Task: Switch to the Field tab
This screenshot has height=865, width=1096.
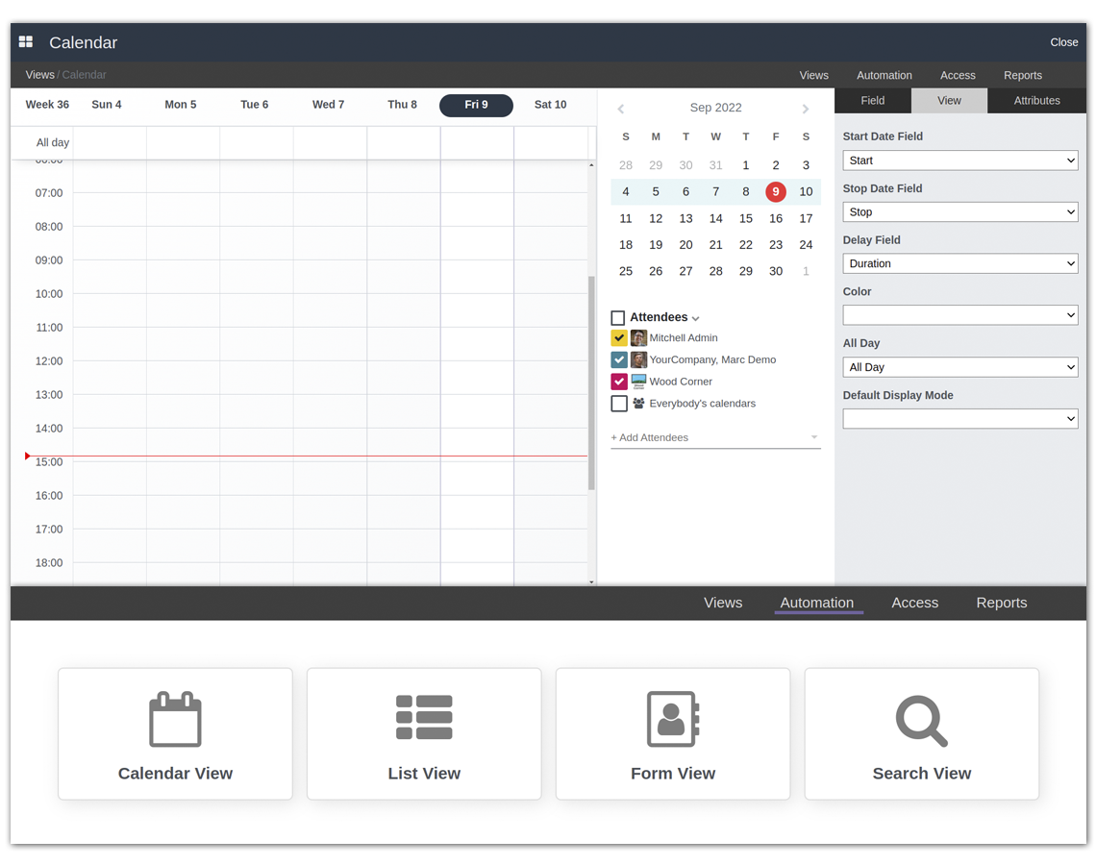Action: tap(872, 101)
